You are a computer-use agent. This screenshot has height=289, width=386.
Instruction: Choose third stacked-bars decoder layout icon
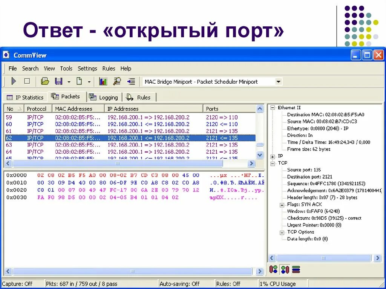coord(296,269)
